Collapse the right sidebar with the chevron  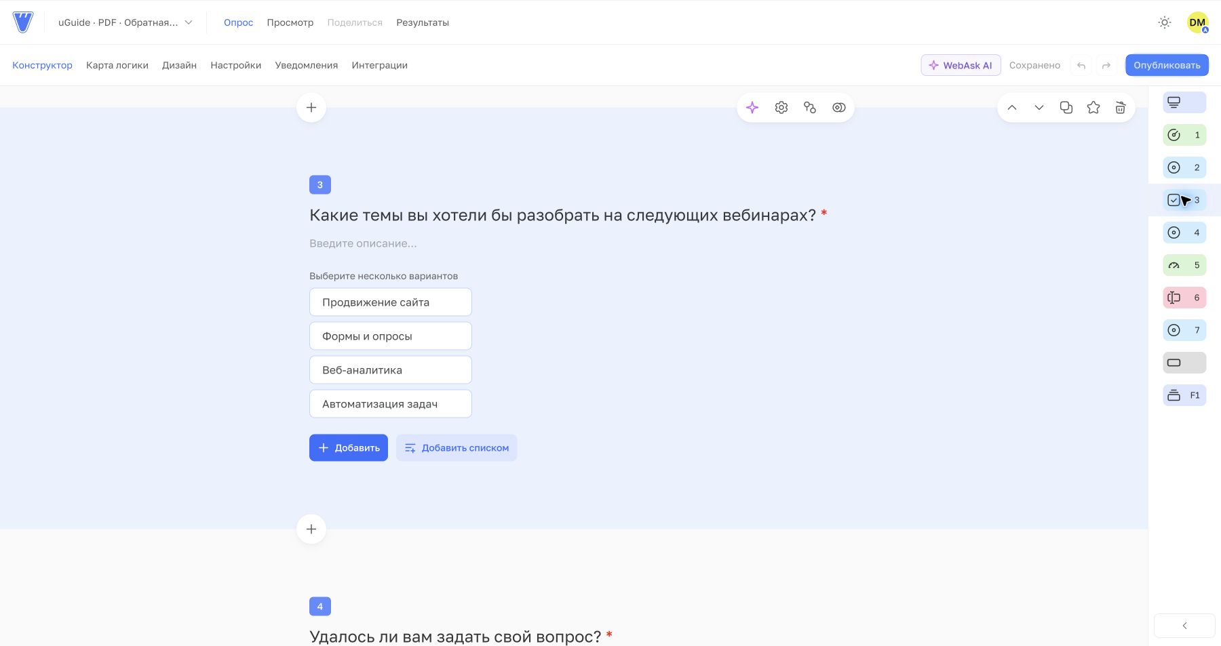1184,626
